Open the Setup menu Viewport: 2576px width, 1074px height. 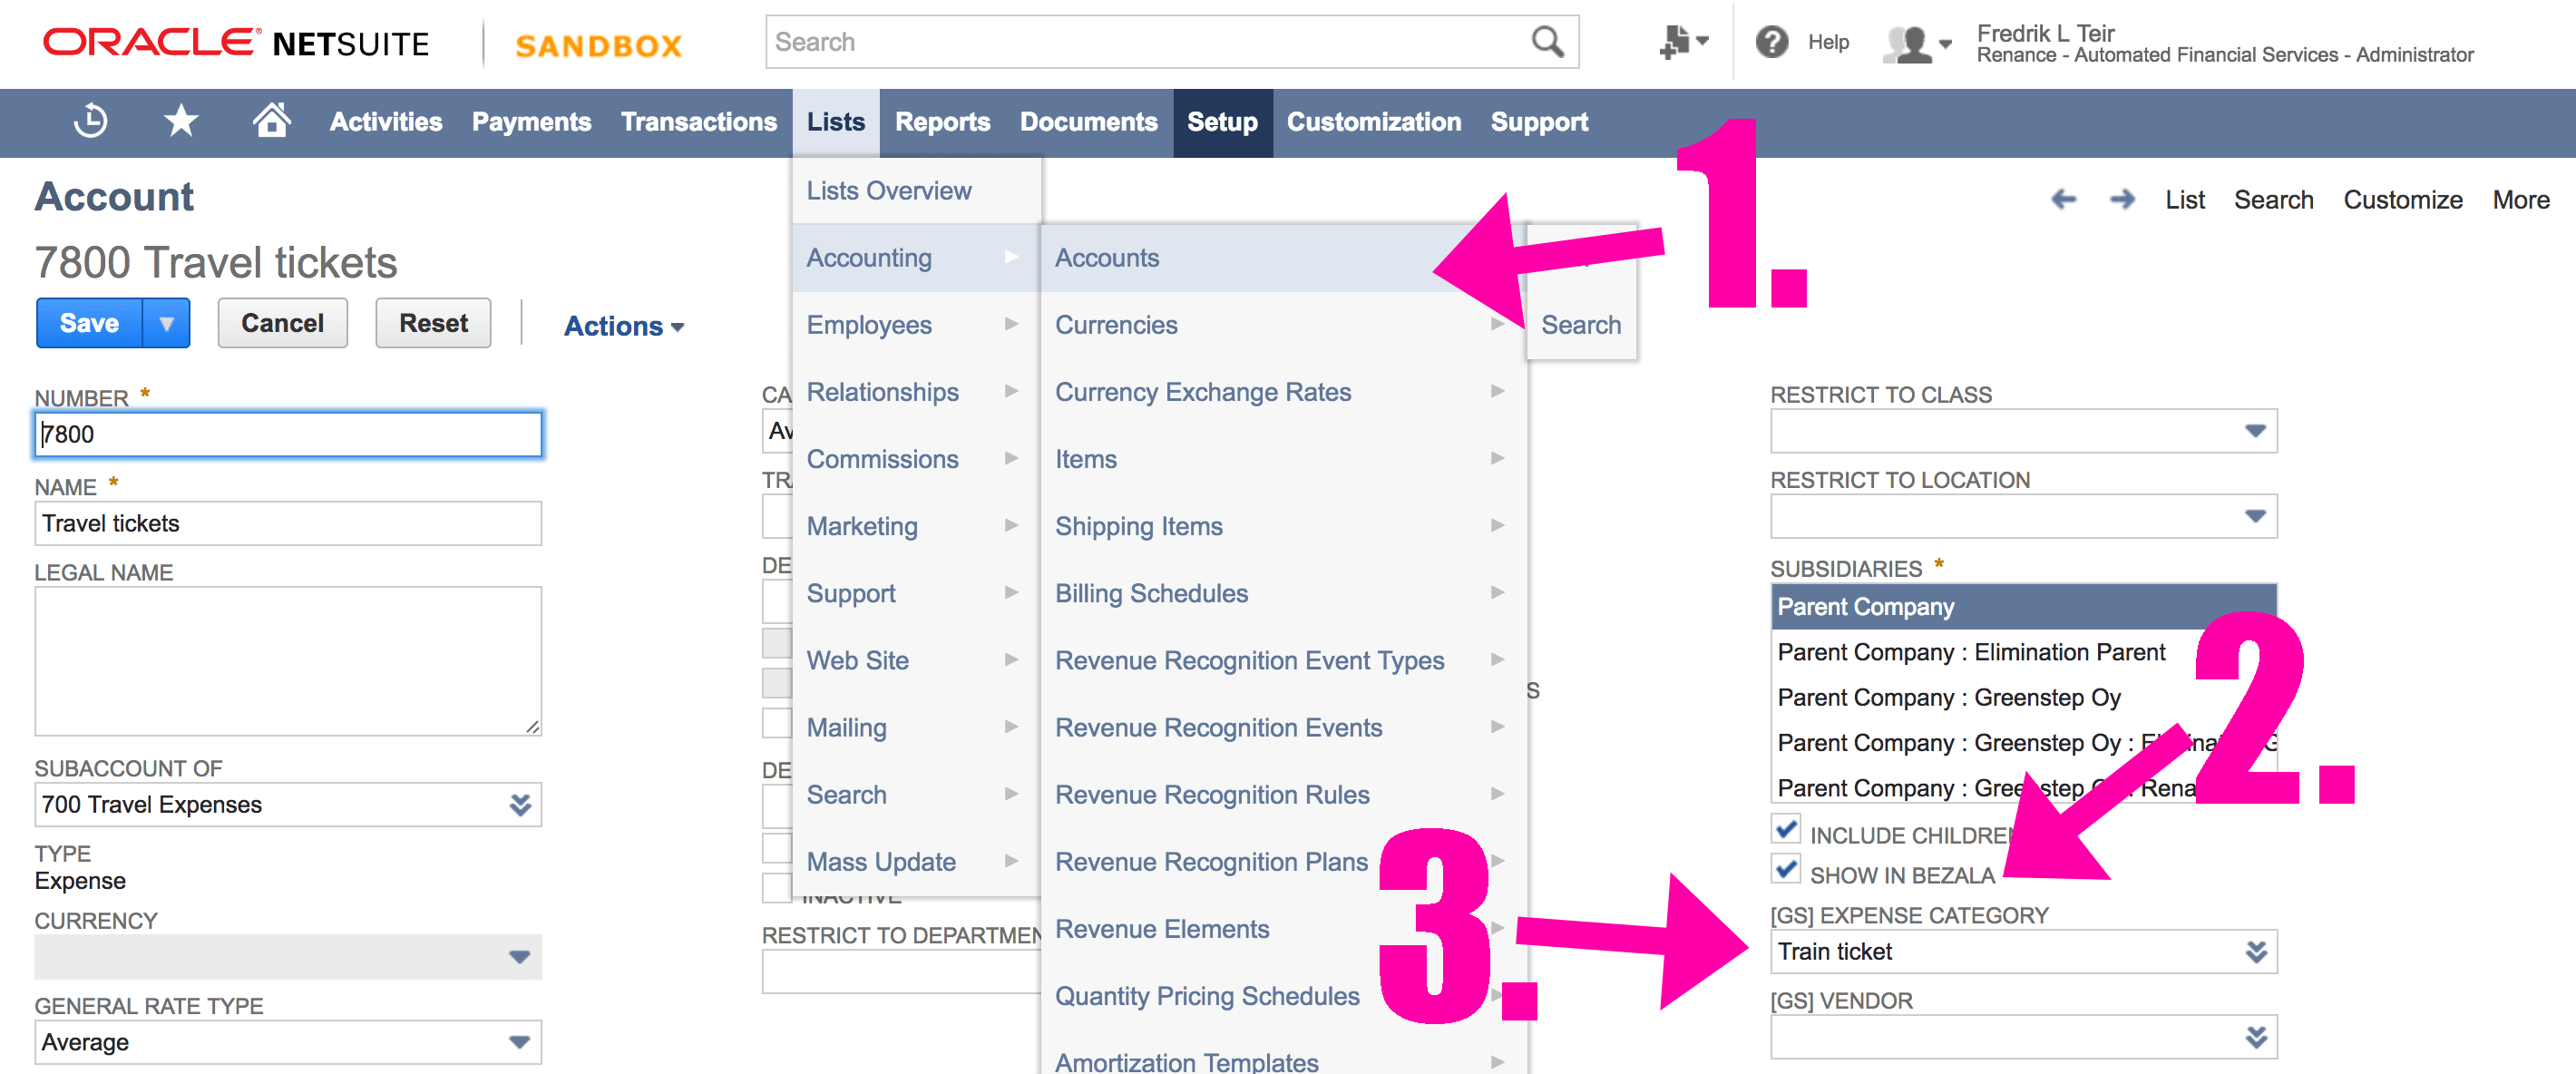(x=1222, y=122)
